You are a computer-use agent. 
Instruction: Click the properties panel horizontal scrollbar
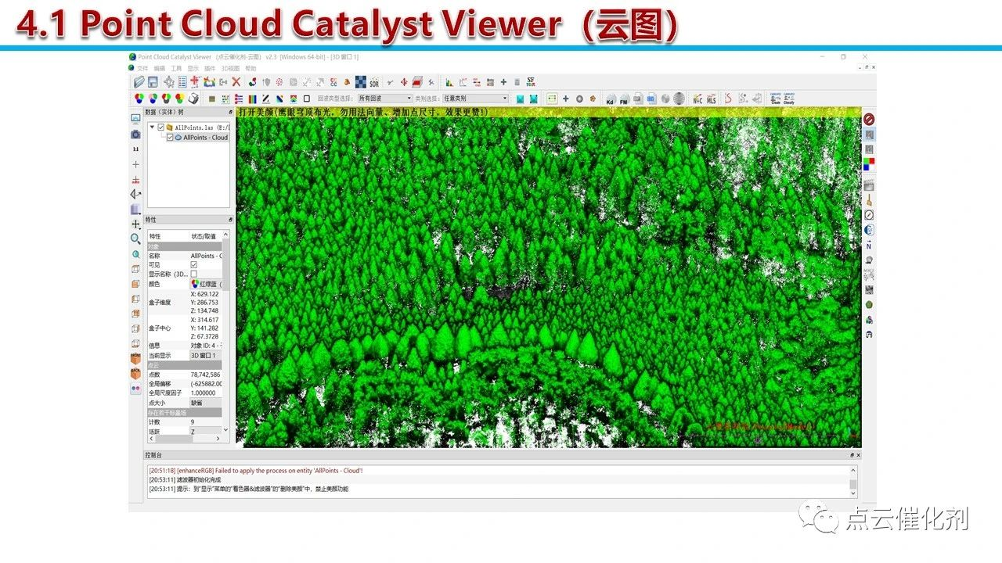pyautogui.click(x=185, y=439)
